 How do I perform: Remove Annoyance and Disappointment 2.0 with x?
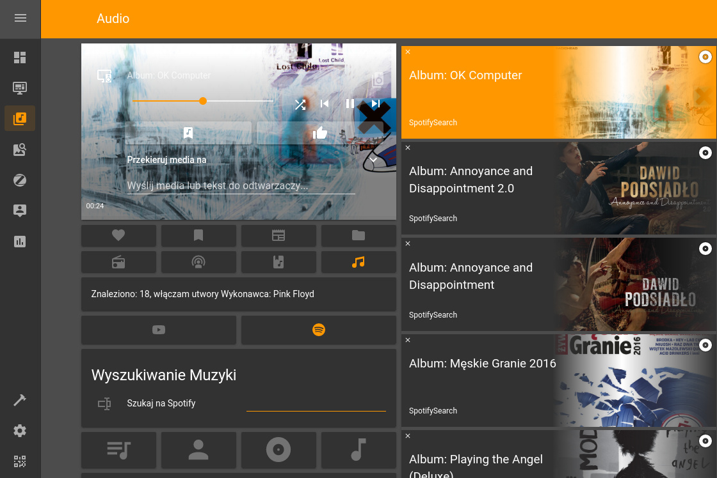pyautogui.click(x=408, y=148)
